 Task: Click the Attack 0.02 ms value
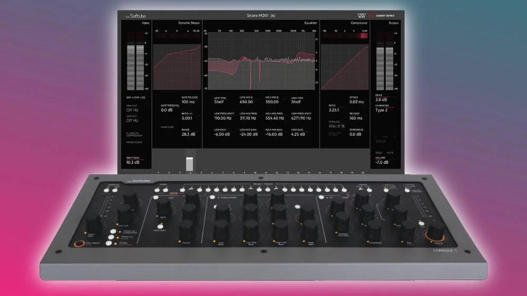click(x=356, y=102)
